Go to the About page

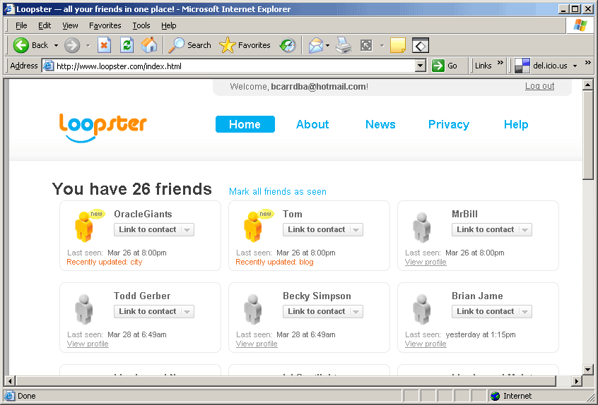click(312, 124)
